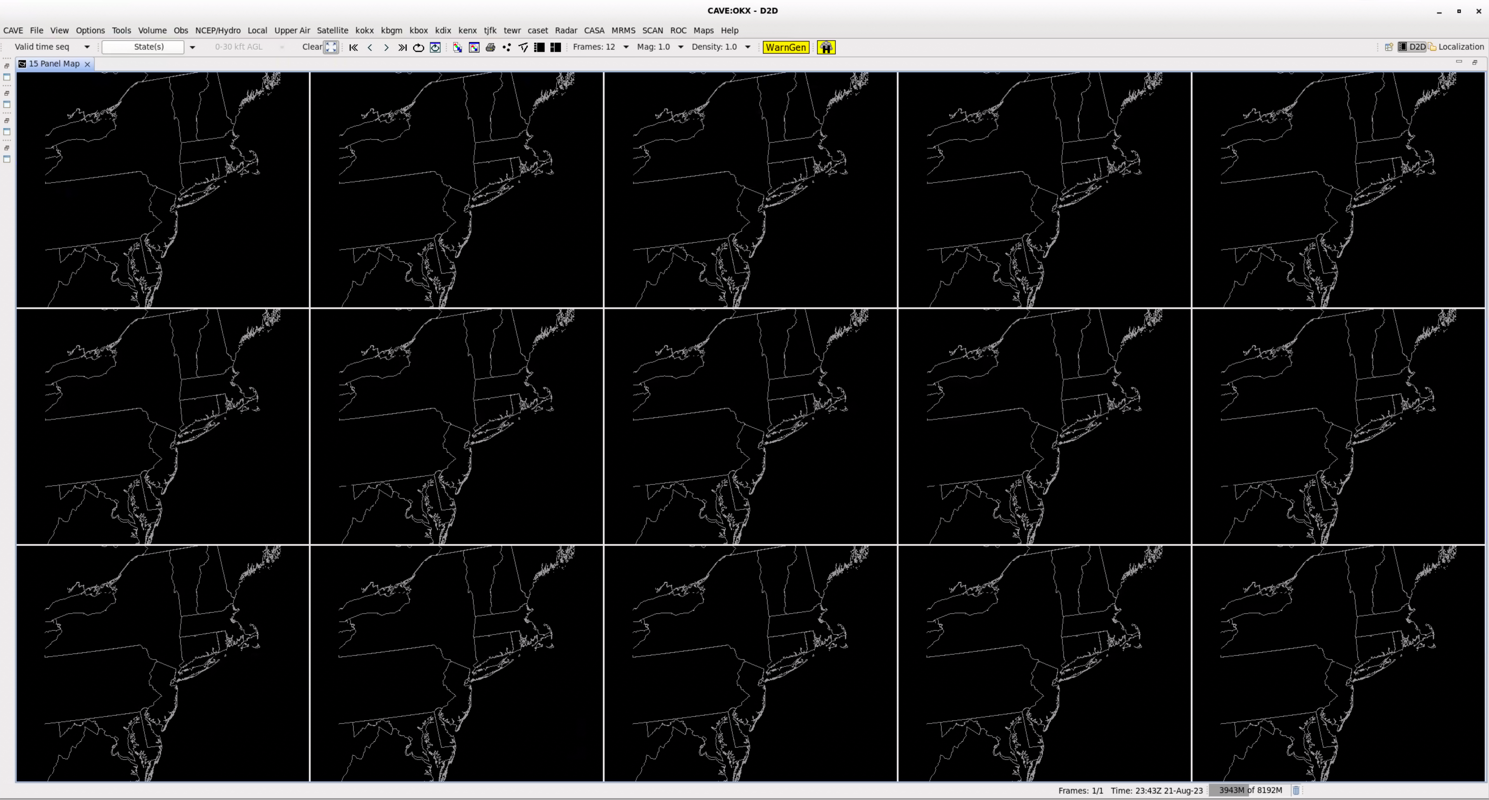Open the File menu

[x=36, y=31]
